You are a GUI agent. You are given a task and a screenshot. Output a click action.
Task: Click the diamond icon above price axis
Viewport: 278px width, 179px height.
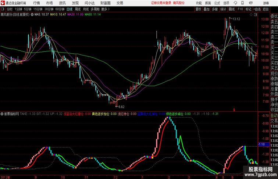251,15
